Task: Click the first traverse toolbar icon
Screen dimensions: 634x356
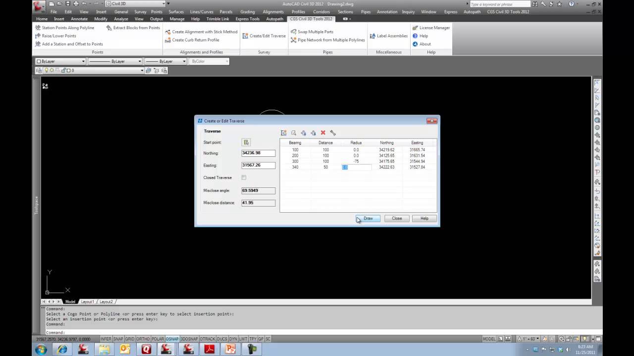Action: coord(283,133)
